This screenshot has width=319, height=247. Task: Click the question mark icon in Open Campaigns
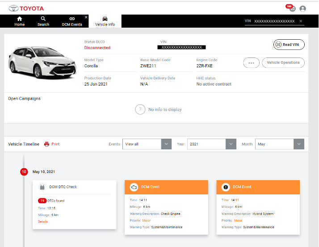point(140,109)
